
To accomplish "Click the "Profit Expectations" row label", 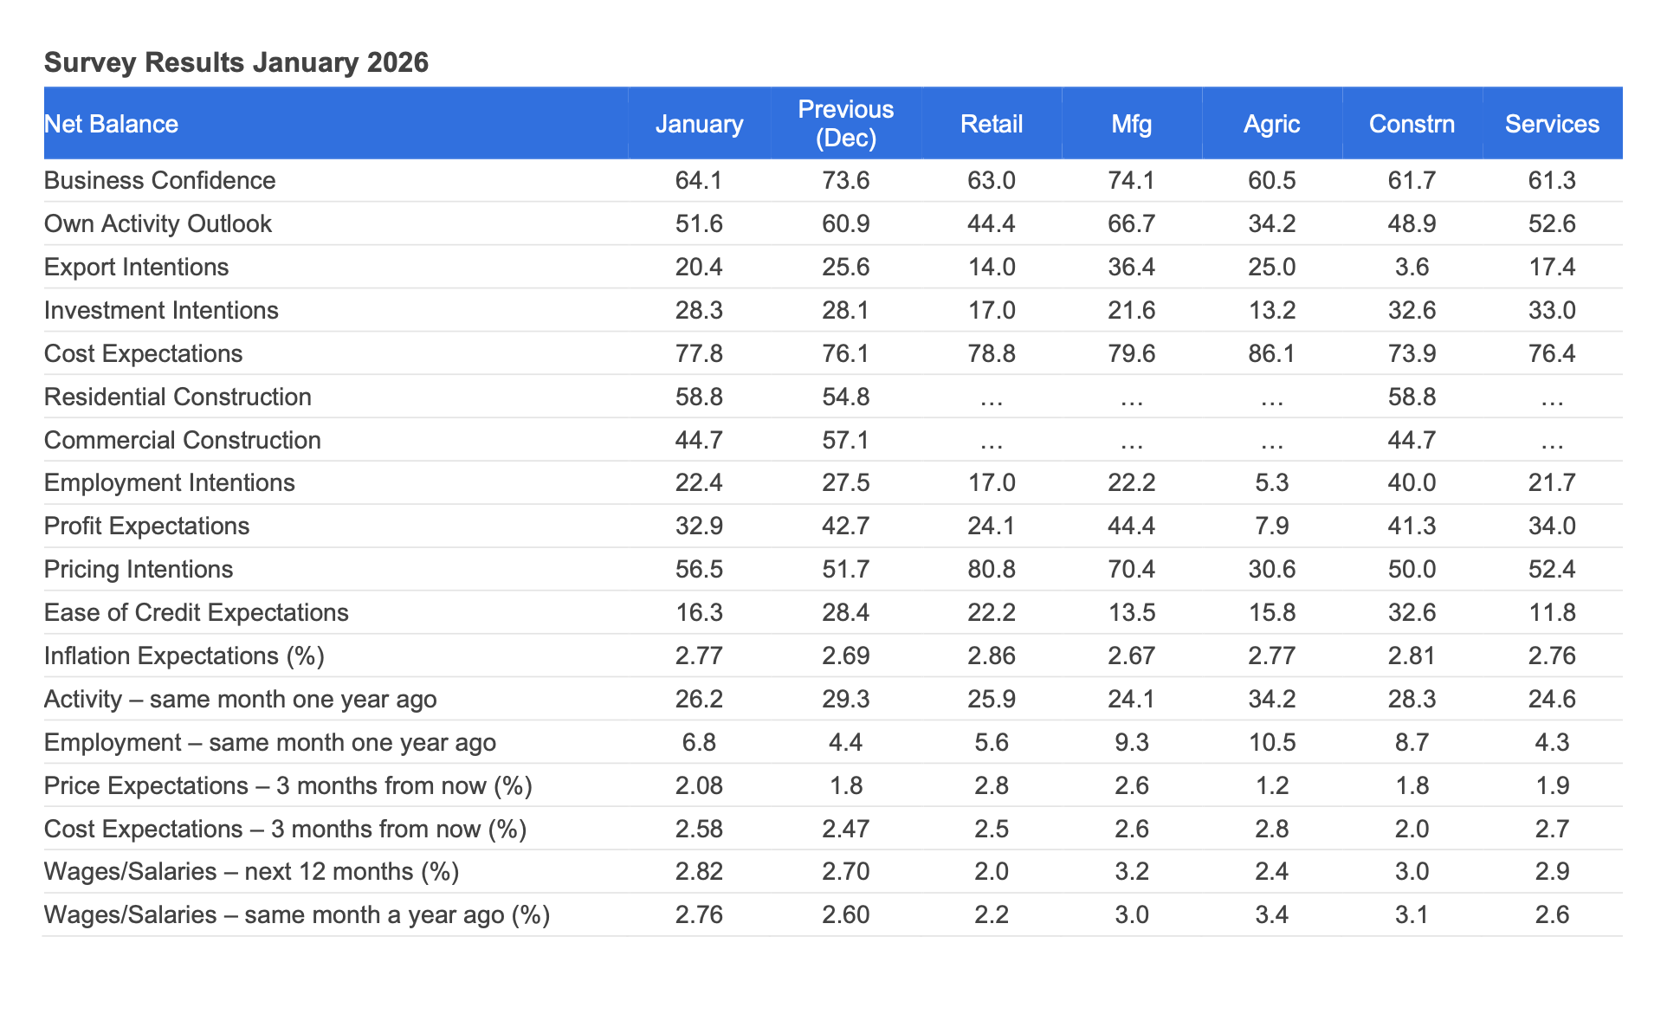I will (146, 526).
